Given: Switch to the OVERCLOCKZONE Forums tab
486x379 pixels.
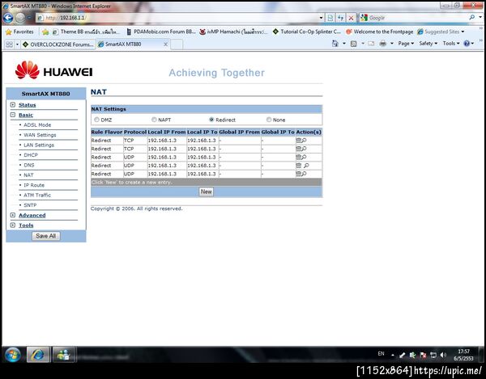Looking at the screenshot, I should click(x=58, y=44).
